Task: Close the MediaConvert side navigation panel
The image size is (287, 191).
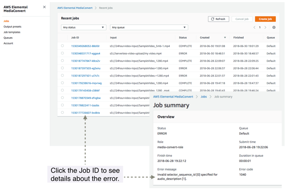Action: pos(44,7)
